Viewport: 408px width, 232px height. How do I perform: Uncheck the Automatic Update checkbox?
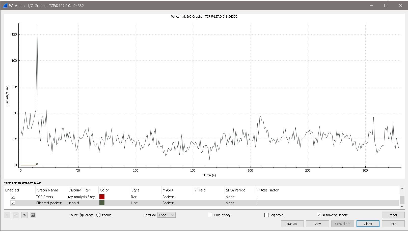tap(319, 215)
